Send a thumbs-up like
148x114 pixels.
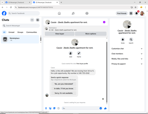click(105, 108)
